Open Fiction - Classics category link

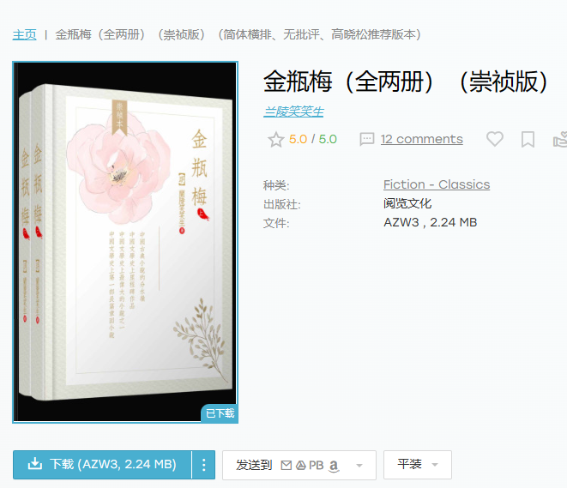click(437, 184)
